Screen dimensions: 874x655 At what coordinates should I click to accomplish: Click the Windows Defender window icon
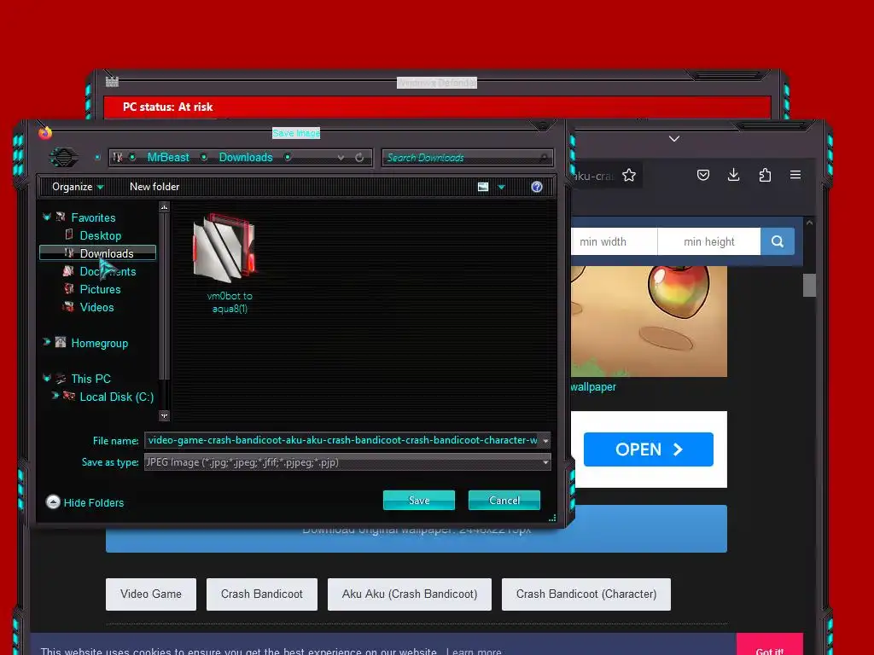[x=112, y=82]
